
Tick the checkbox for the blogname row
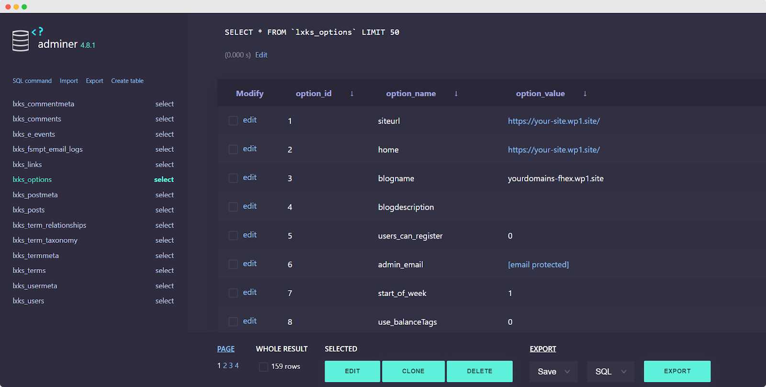233,178
